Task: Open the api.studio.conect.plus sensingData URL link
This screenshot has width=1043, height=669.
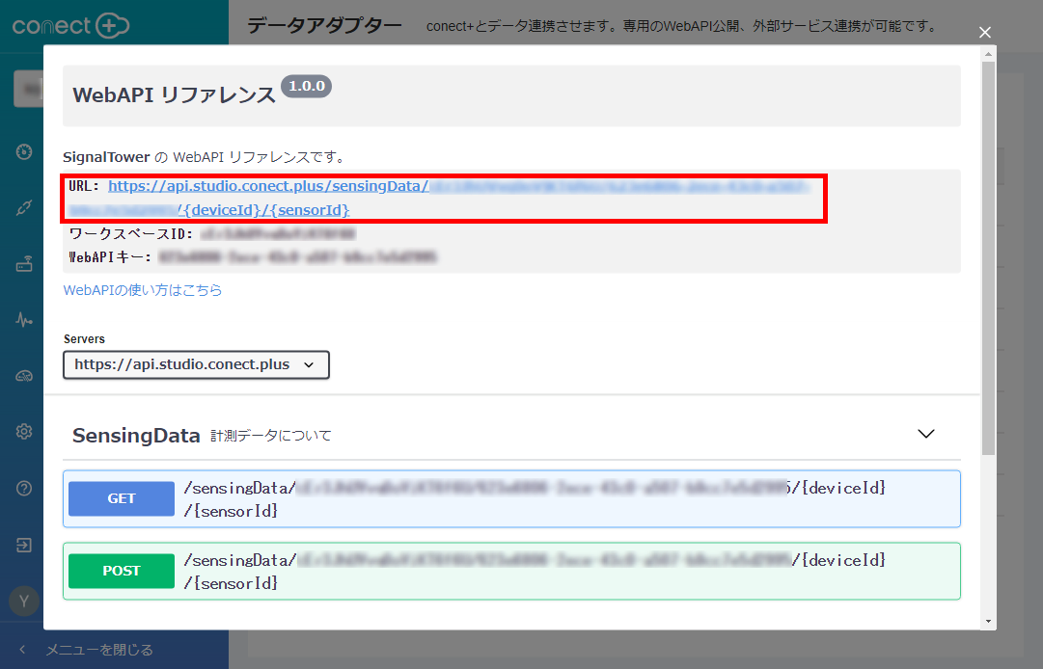Action: pos(439,198)
